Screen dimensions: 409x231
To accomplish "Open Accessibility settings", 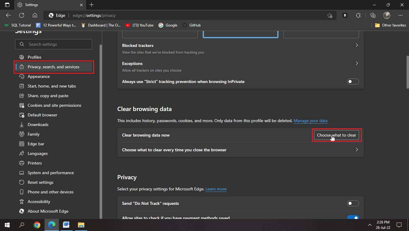I will (x=54, y=202).
